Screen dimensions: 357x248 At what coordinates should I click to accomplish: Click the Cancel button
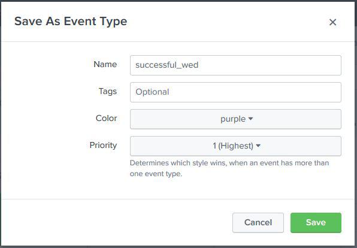pyautogui.click(x=258, y=222)
